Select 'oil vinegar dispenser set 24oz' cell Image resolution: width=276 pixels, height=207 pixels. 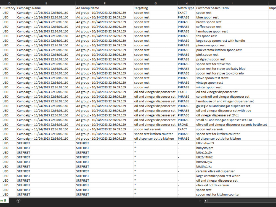pos(232,115)
